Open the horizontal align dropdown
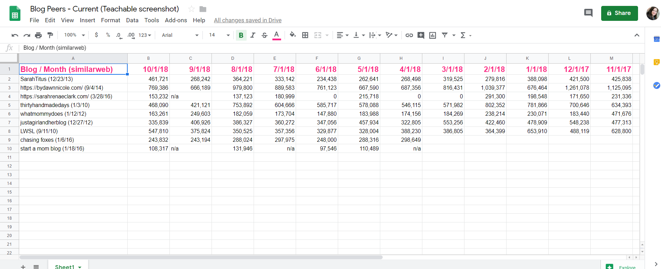 click(342, 35)
